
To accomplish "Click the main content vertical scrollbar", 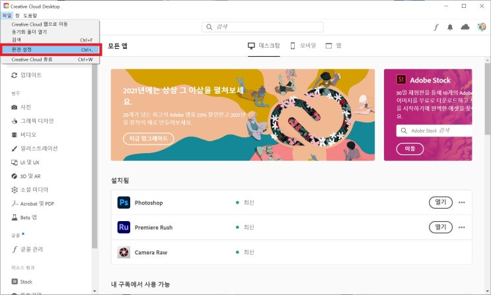I will [488, 98].
